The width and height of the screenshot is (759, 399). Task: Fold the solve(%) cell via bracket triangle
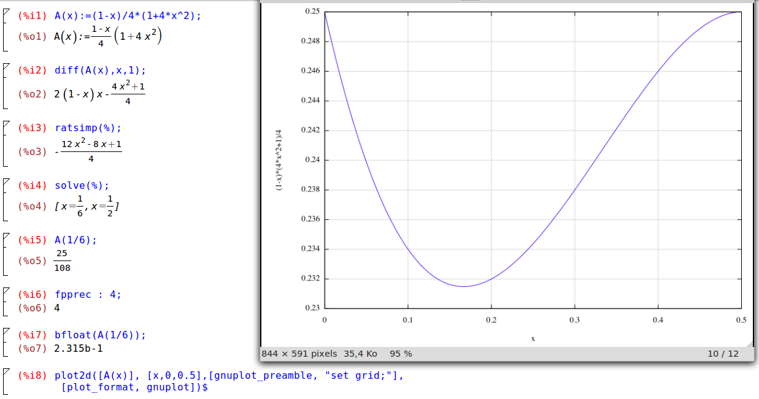pyautogui.click(x=6, y=182)
